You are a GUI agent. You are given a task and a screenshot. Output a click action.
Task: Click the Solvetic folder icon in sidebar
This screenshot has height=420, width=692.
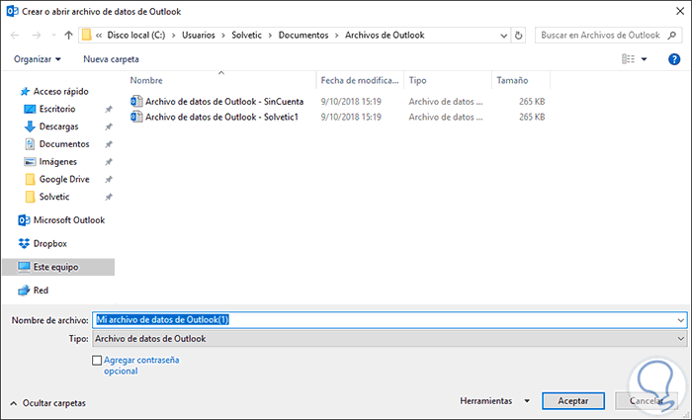[x=30, y=197]
